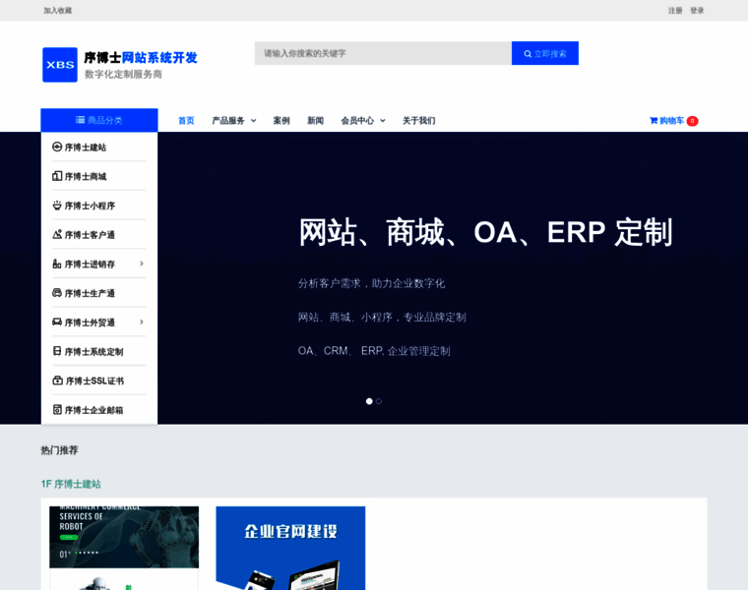The width and height of the screenshot is (748, 590).
Task: Click the 序博士企业邮箱 sidebar icon
Action: pyautogui.click(x=57, y=409)
